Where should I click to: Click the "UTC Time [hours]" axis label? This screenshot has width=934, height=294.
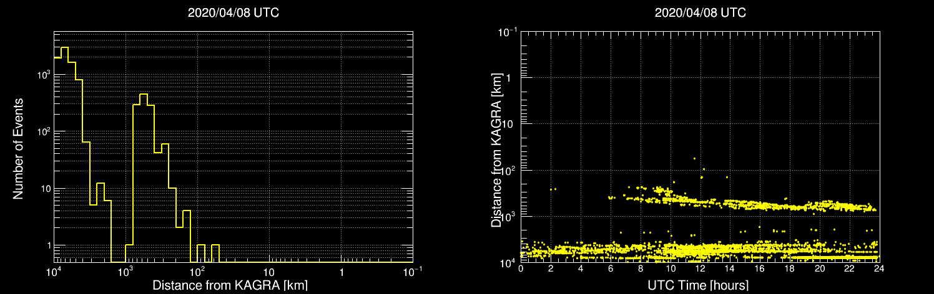click(699, 286)
